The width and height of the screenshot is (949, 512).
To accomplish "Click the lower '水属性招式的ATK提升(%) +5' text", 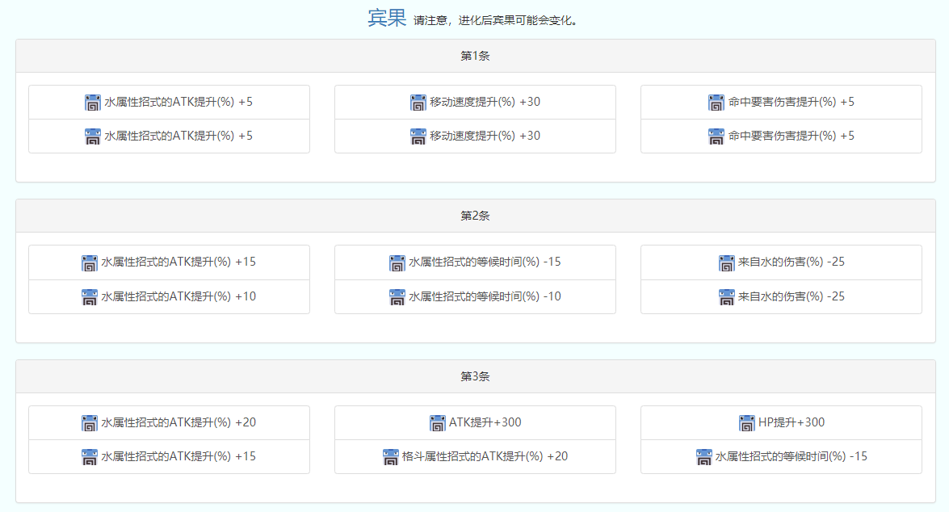I will [x=178, y=136].
